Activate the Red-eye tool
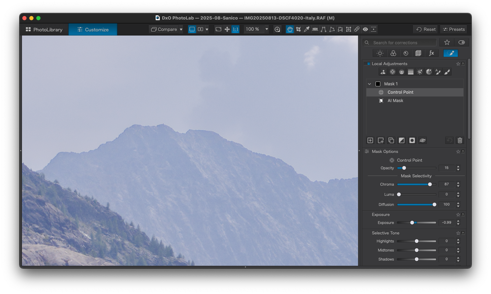Screen dimensions: 491x294 point(365,29)
